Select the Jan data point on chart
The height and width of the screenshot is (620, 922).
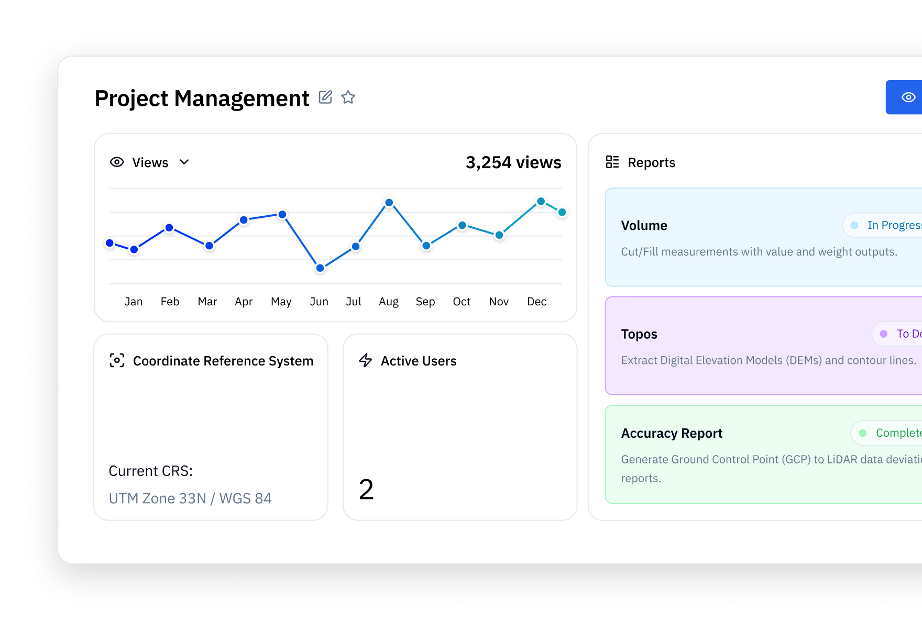[134, 250]
